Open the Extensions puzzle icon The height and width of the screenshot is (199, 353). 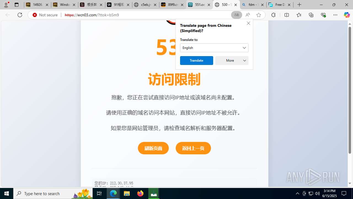[273, 15]
